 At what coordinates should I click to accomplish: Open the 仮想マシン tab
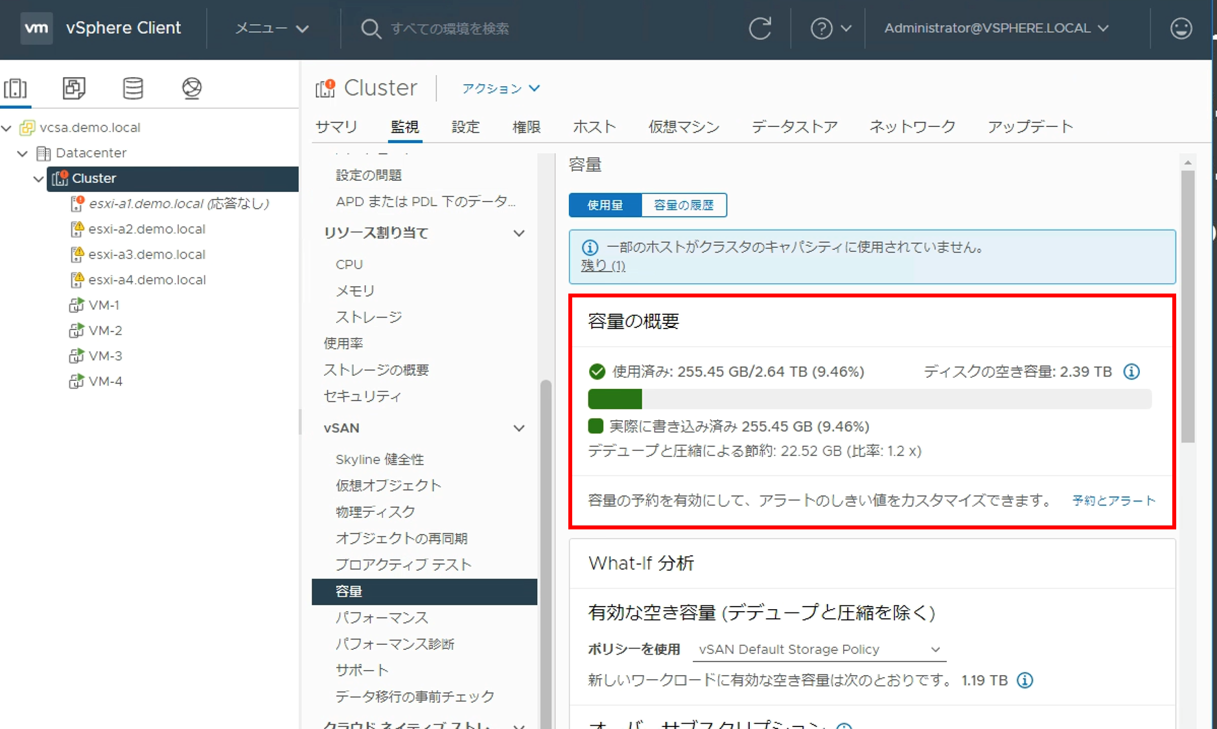tap(684, 126)
